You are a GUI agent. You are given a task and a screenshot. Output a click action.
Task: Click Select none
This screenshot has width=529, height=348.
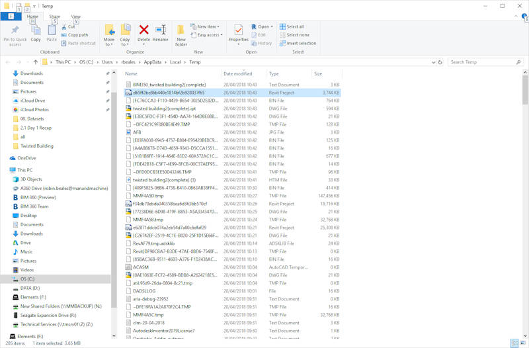click(x=294, y=35)
